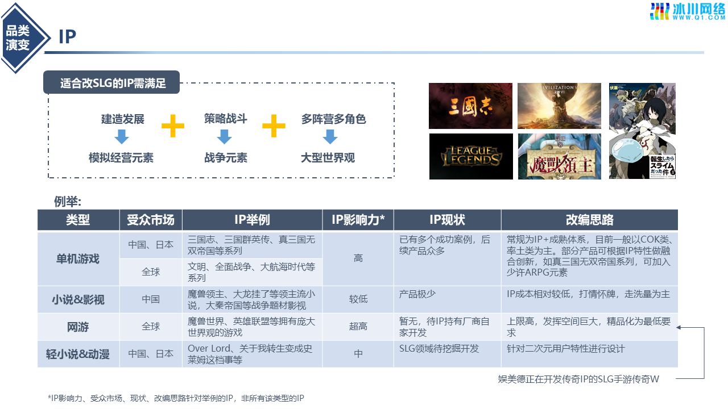Select the 模拟经营元素 text
The image size is (728, 409).
121,157
